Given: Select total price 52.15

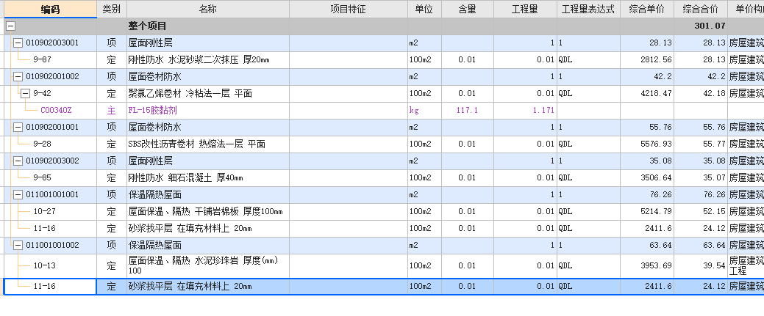Looking at the screenshot, I should (701, 211).
